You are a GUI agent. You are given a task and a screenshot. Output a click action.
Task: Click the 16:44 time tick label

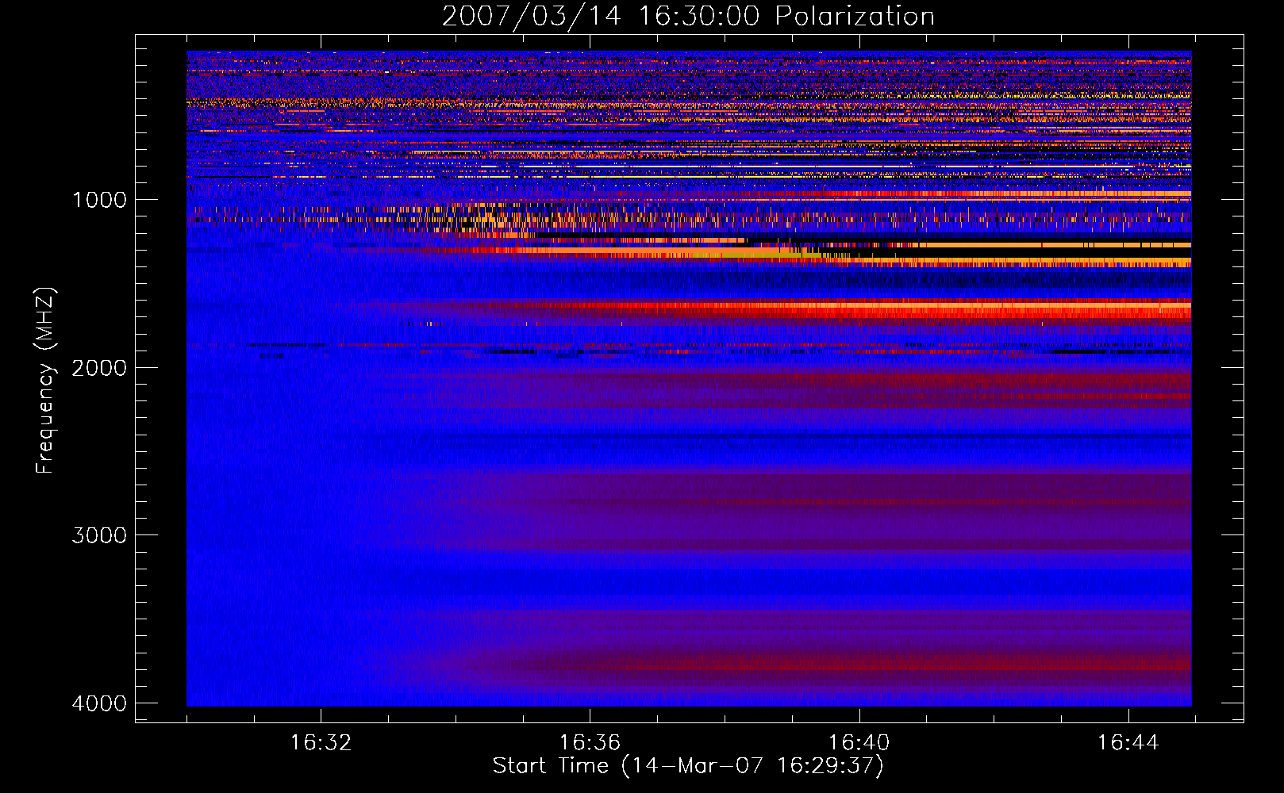(1128, 743)
